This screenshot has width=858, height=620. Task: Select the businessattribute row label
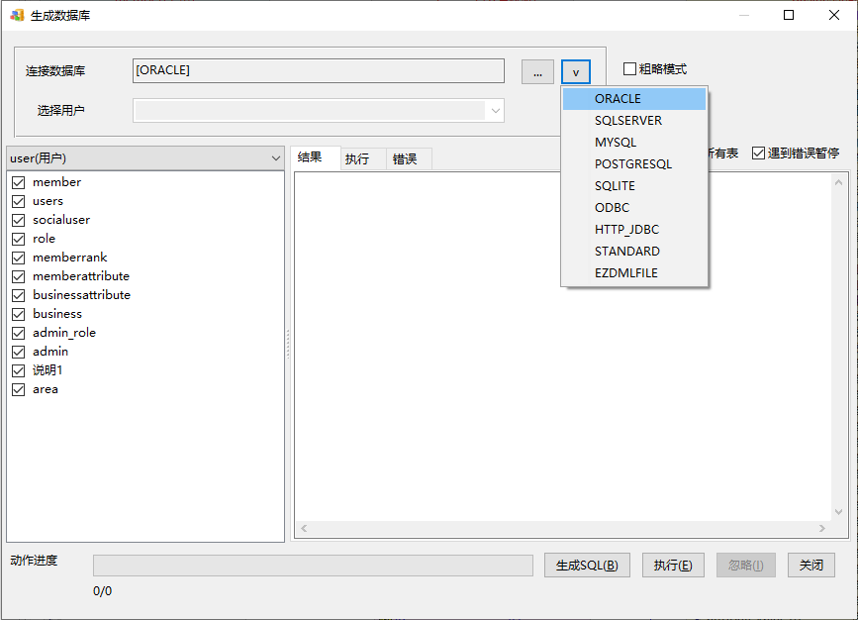pos(81,295)
